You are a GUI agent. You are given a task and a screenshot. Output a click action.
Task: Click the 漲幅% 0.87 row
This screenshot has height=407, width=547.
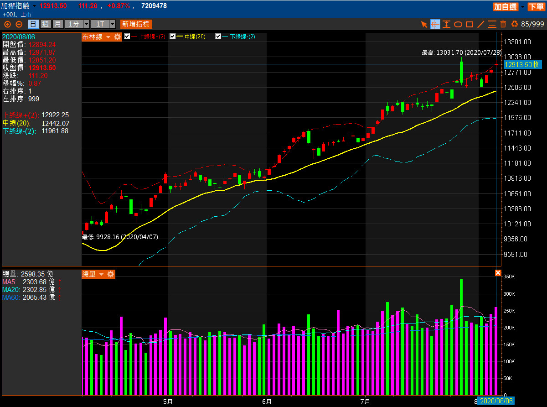click(22, 83)
